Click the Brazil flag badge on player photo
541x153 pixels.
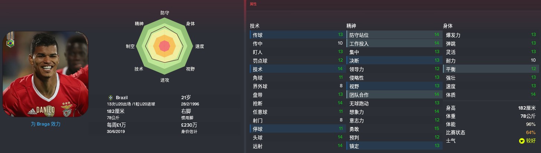[10, 43]
